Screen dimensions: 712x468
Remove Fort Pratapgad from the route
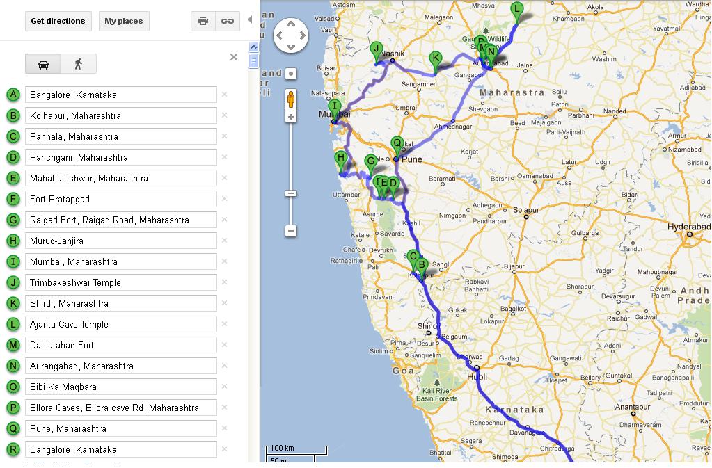point(224,199)
